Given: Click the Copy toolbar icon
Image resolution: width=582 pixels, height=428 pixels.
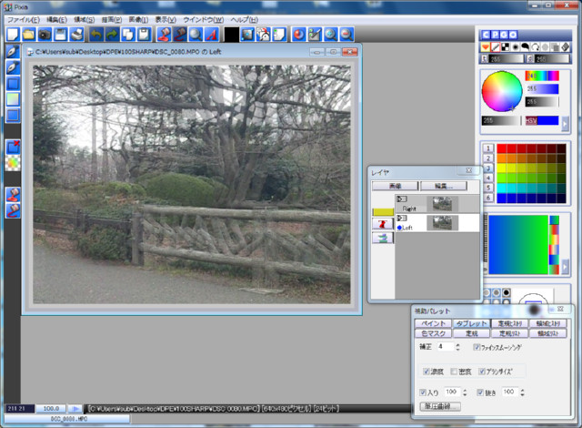Looking at the screenshot, I should [128, 35].
